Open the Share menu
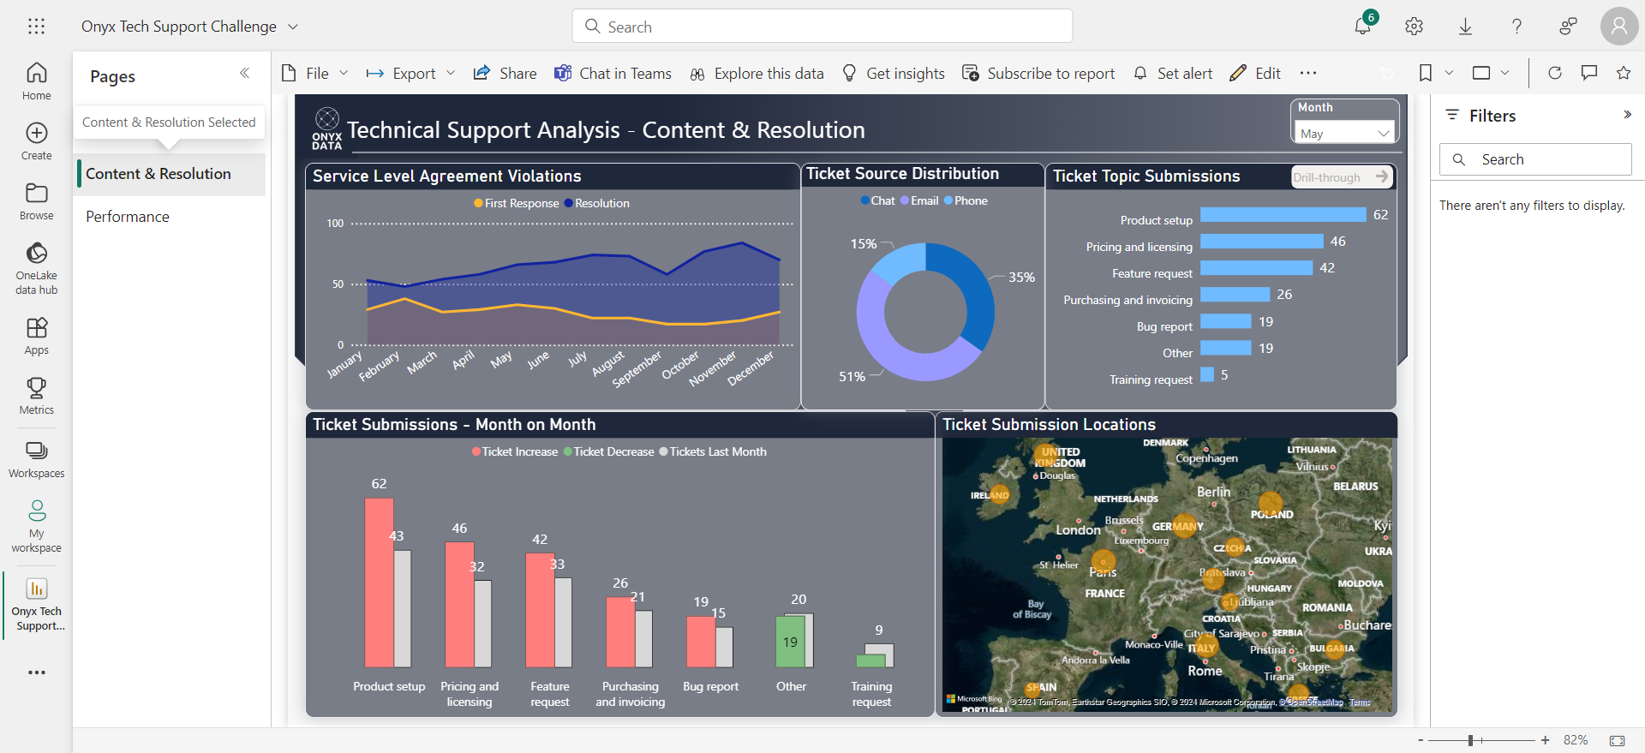The width and height of the screenshot is (1645, 753). (505, 73)
